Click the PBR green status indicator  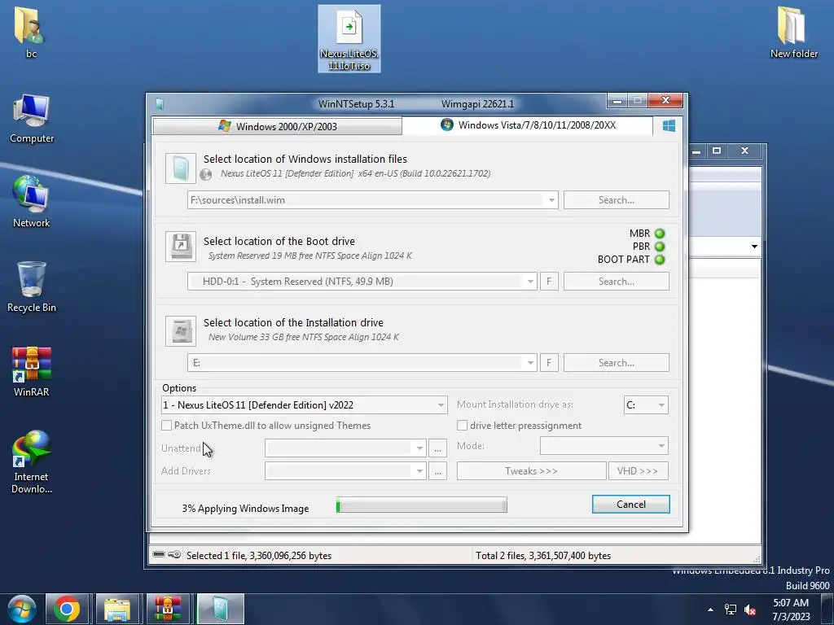click(660, 247)
